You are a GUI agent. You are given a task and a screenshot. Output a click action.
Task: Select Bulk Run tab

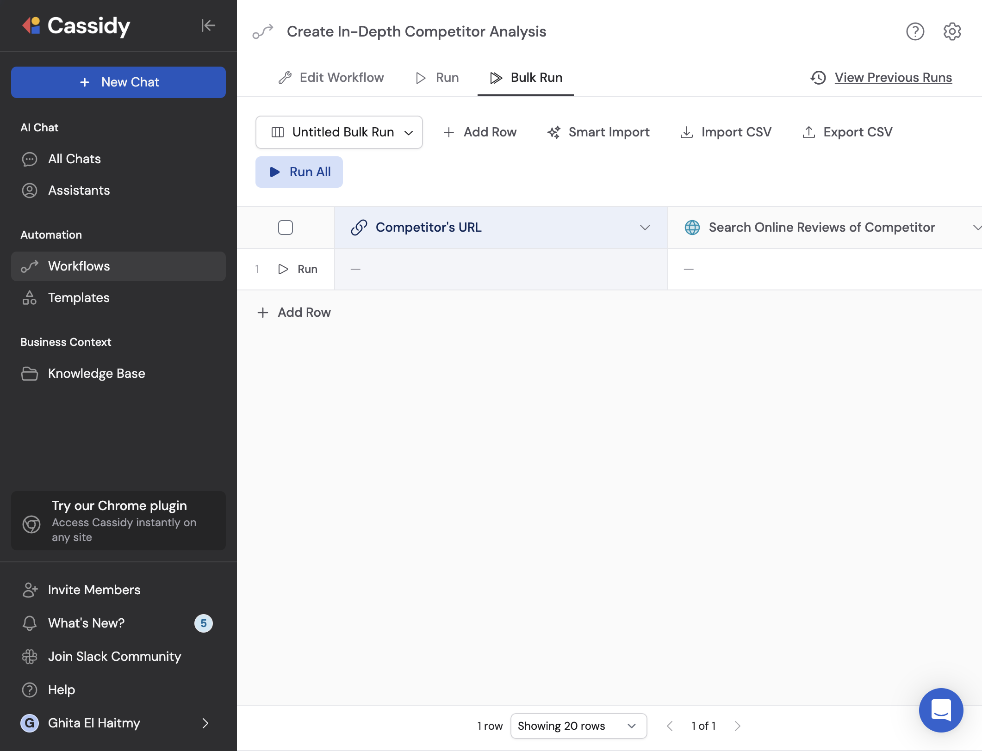[526, 78]
